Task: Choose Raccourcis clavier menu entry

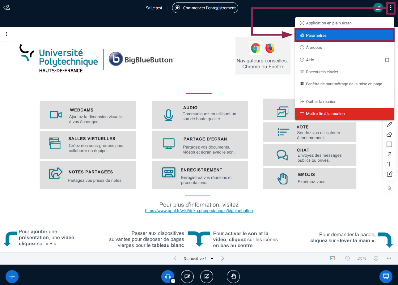Action: pos(322,72)
